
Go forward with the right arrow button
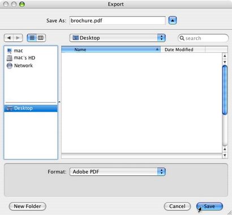click(x=18, y=38)
